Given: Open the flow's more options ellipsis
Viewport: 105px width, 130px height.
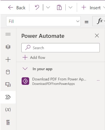Looking at the screenshot, I should click(98, 80).
